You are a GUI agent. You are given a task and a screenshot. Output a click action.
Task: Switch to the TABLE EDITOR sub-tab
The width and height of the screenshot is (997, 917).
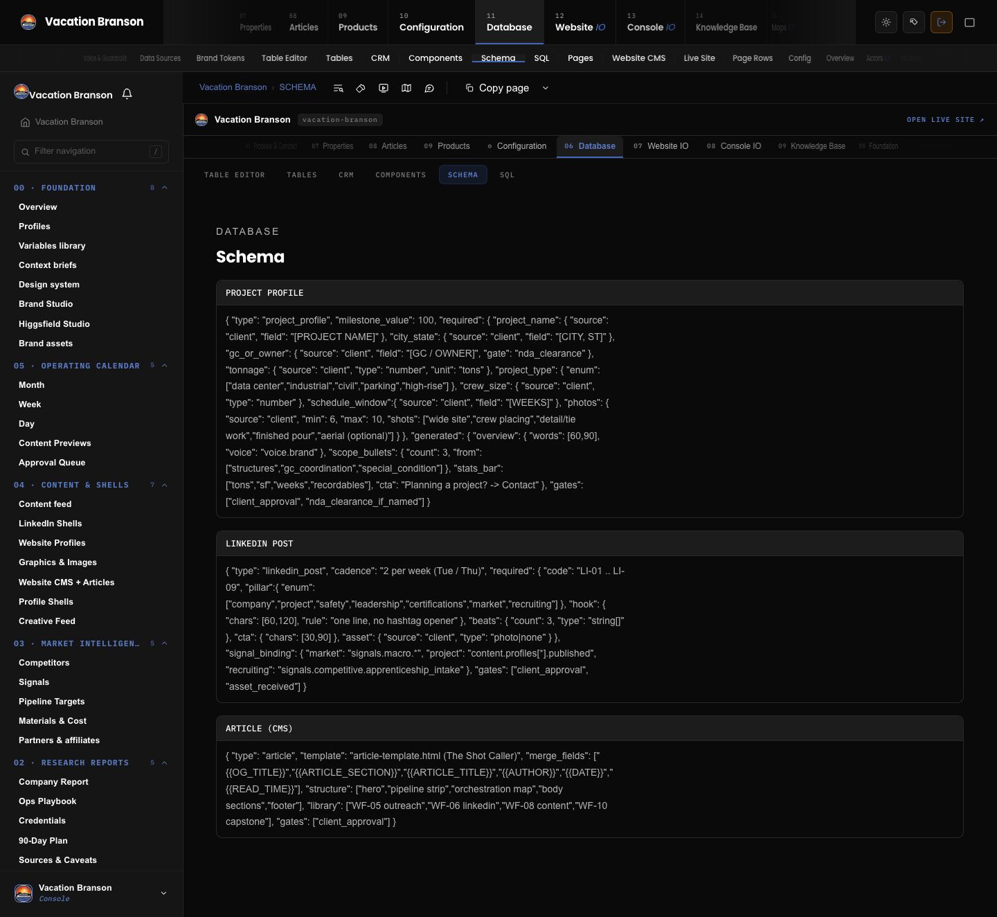pos(235,175)
